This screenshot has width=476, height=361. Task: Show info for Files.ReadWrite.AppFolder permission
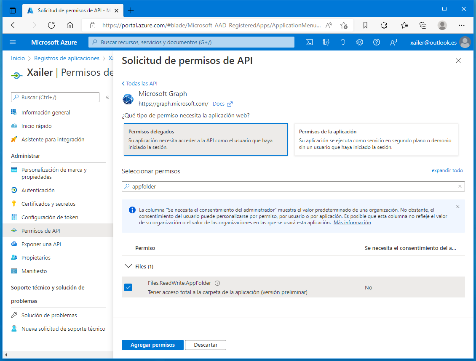click(x=217, y=283)
